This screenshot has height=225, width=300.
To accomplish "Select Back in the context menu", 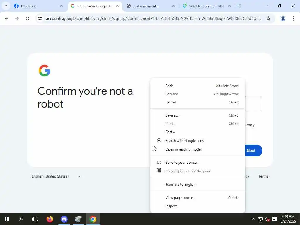I will tap(197, 86).
